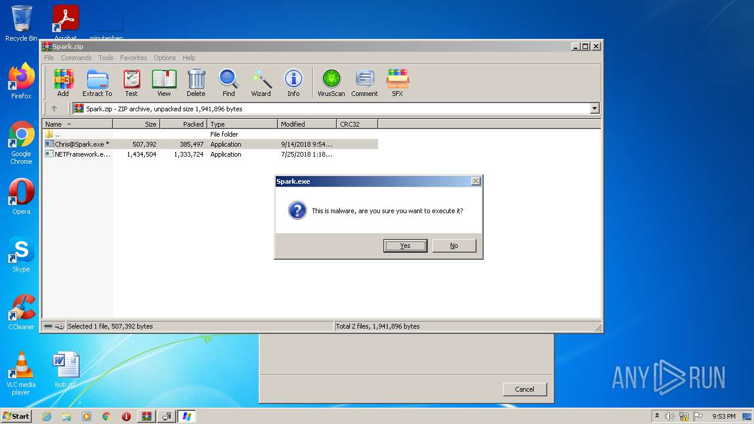This screenshot has height=424, width=754.
Task: Sort by the Name column header
Action: (x=77, y=124)
